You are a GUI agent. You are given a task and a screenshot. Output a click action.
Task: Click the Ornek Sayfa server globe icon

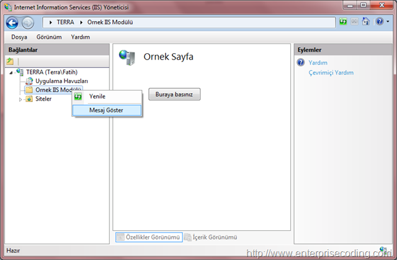pos(127,58)
